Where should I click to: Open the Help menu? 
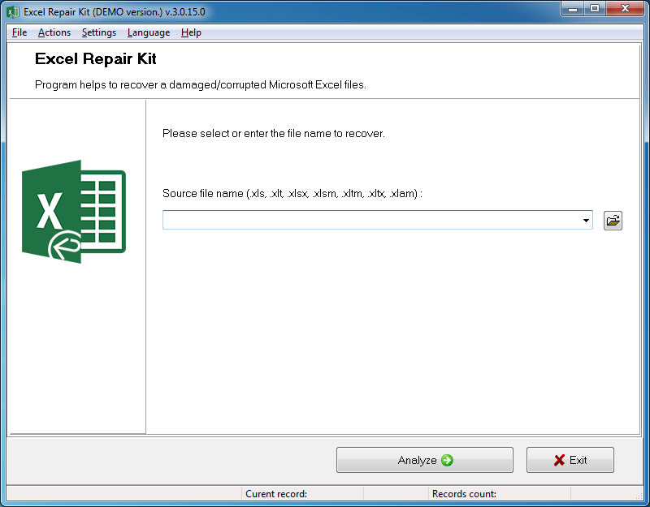pyautogui.click(x=191, y=32)
